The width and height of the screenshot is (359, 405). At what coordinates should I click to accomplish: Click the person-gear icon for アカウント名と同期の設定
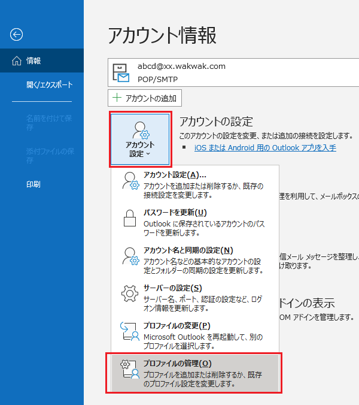coord(130,256)
